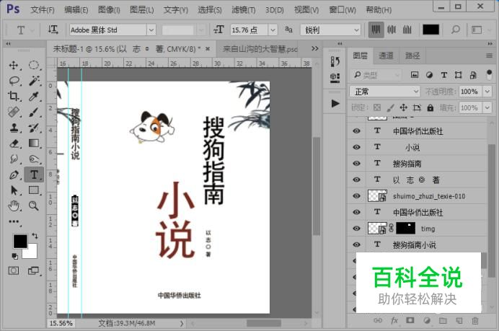The height and width of the screenshot is (331, 499).
Task: Open the fill percentage dropdown
Action: click(x=487, y=108)
